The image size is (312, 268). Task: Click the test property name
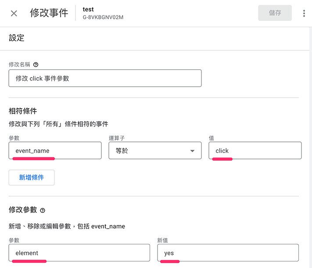click(88, 9)
